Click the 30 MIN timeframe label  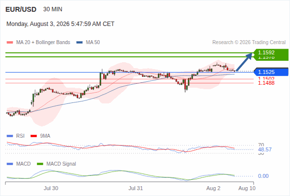(x=53, y=9)
